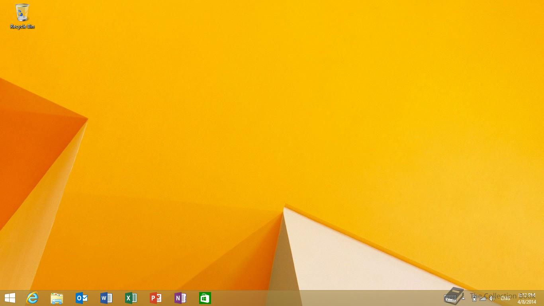
Task: Open the network signal tray icon
Action: pos(483,298)
